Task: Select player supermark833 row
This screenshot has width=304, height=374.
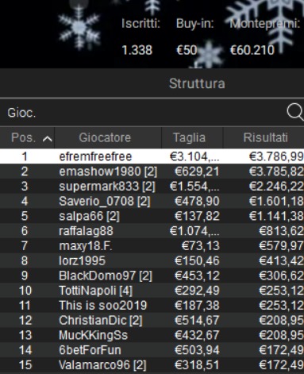Action: click(x=152, y=186)
